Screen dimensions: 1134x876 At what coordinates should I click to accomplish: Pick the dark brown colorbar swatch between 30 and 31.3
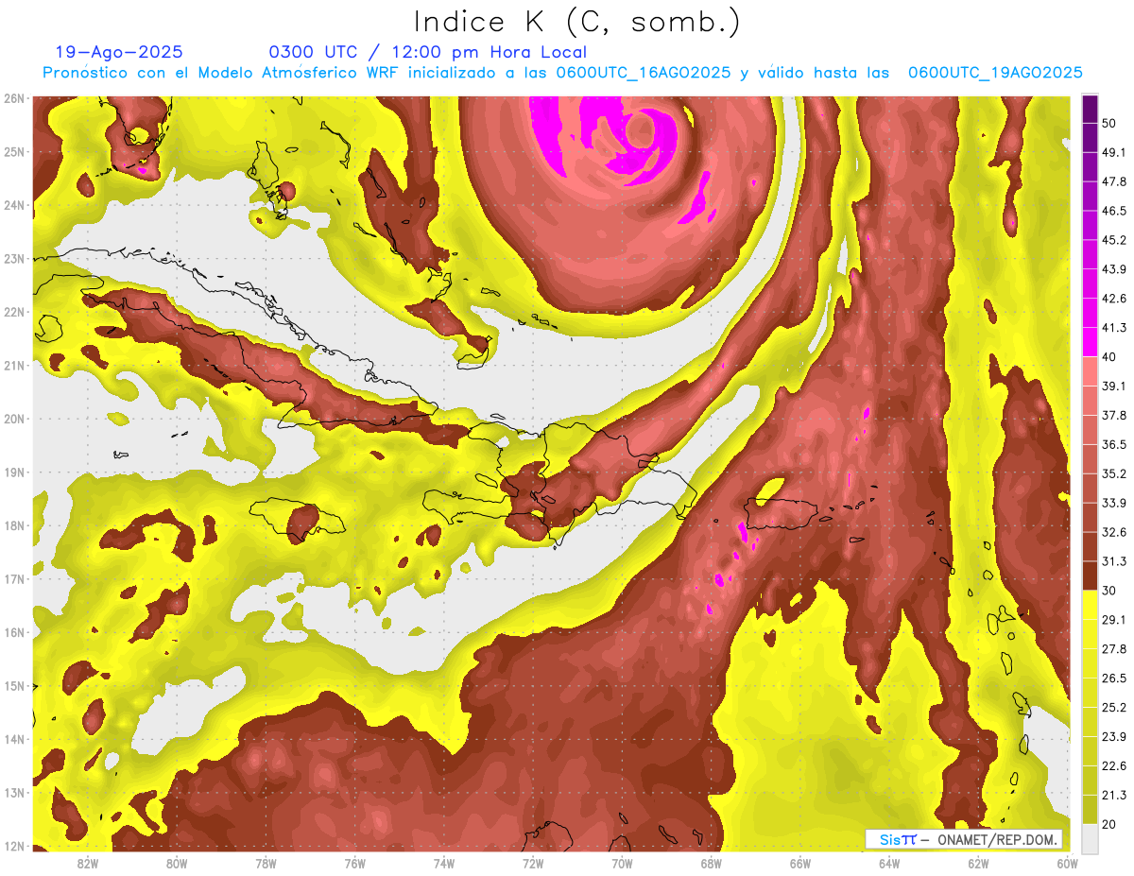coord(1090,576)
